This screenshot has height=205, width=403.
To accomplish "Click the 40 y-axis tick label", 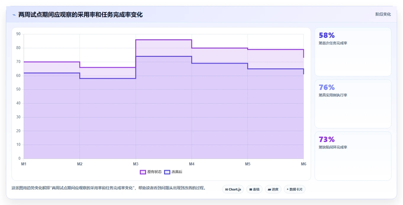I will 18,103.
